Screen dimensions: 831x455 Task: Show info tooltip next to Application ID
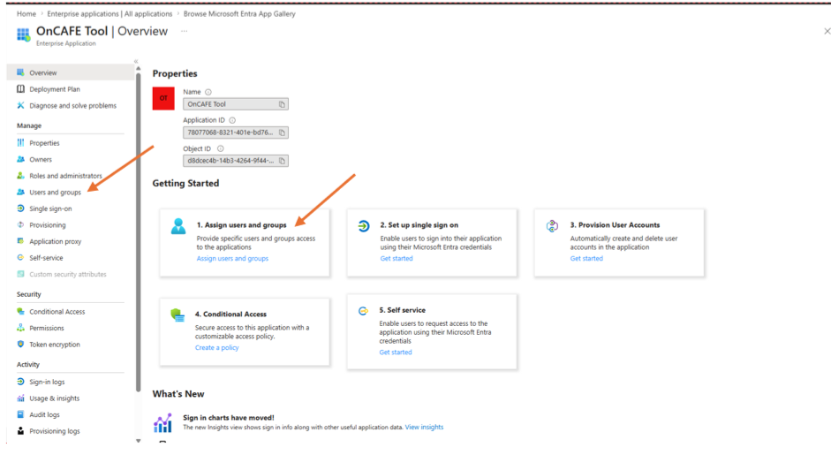pos(232,120)
